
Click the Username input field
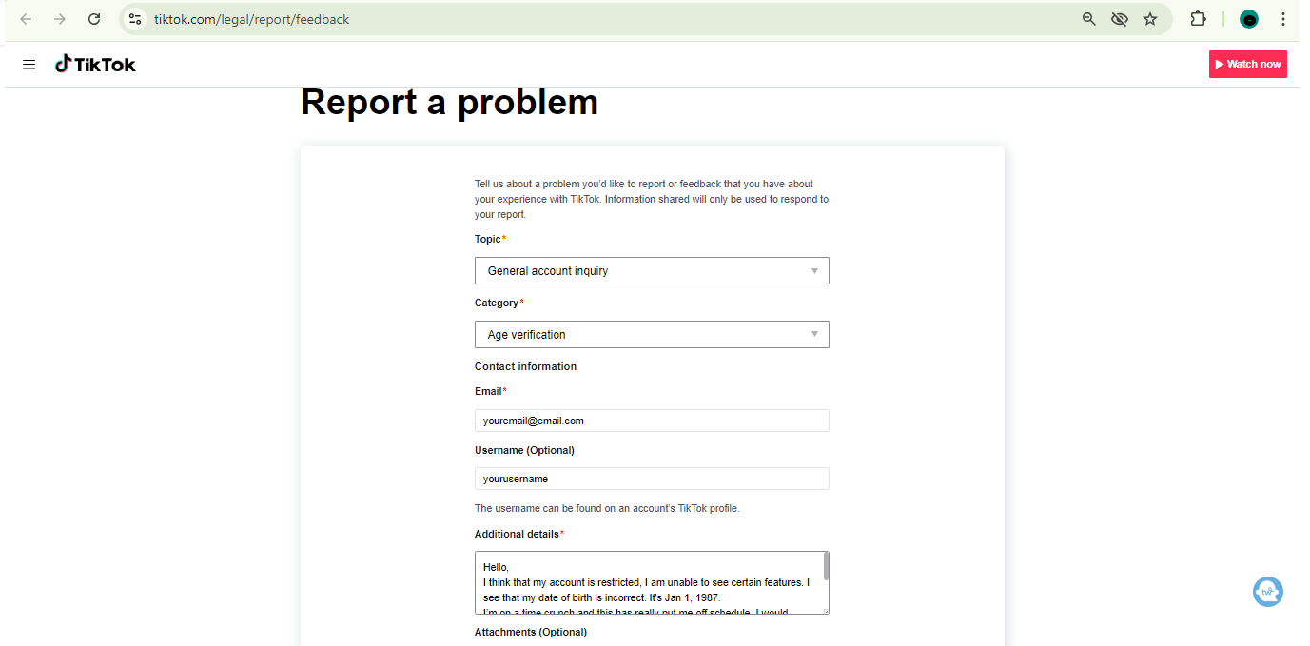point(652,479)
